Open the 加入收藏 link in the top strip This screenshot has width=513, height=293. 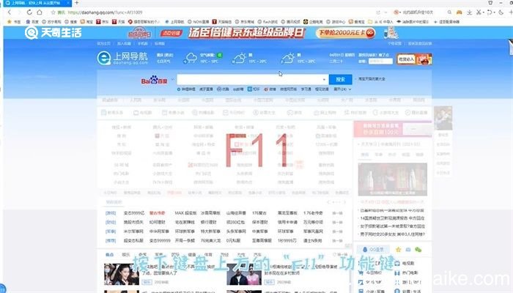coord(124,43)
